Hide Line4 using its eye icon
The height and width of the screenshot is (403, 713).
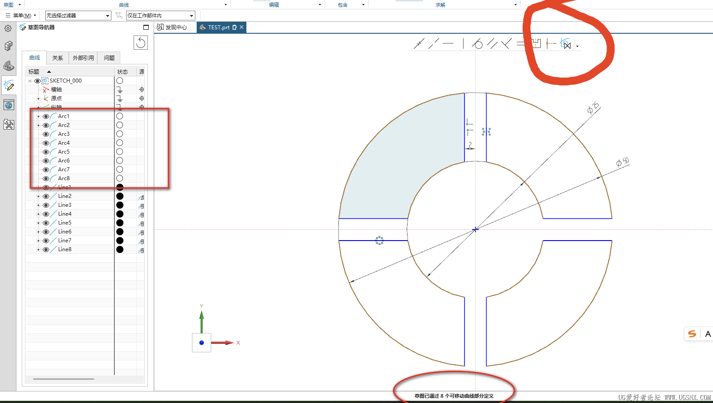[46, 214]
